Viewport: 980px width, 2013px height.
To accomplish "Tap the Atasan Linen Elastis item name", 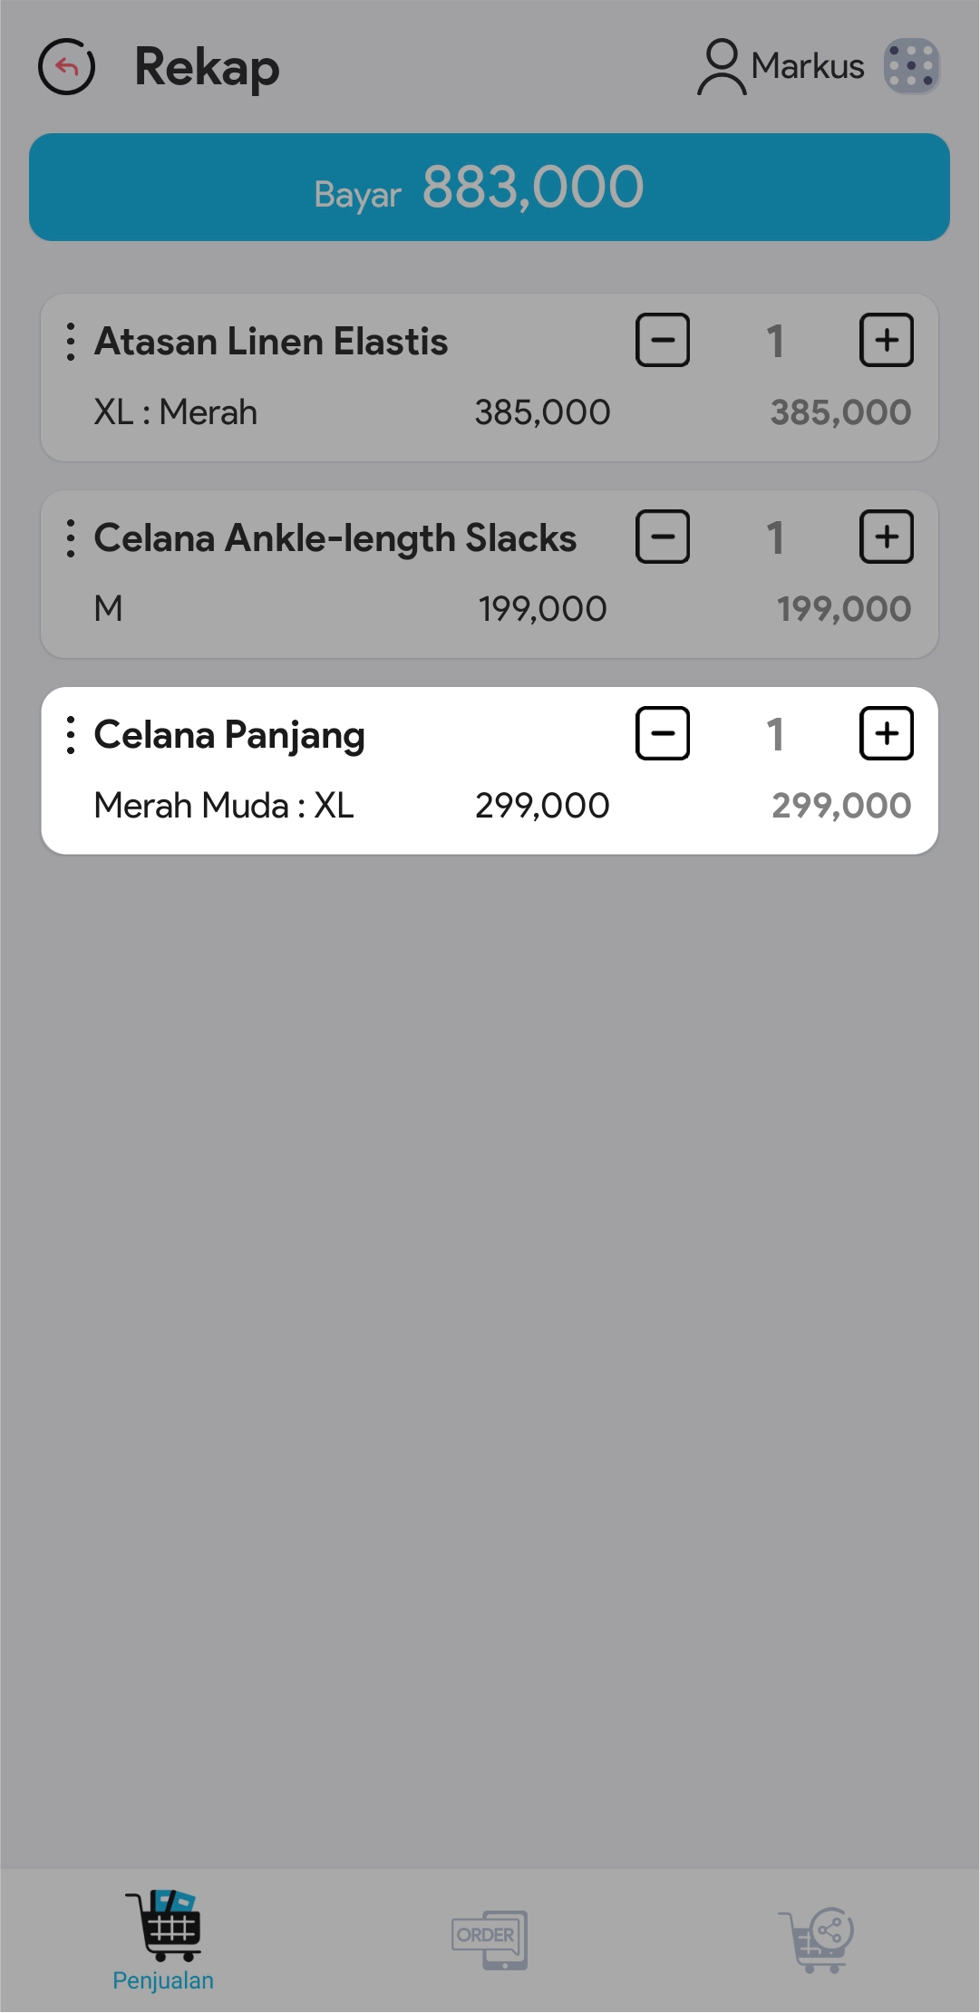I will click(271, 342).
